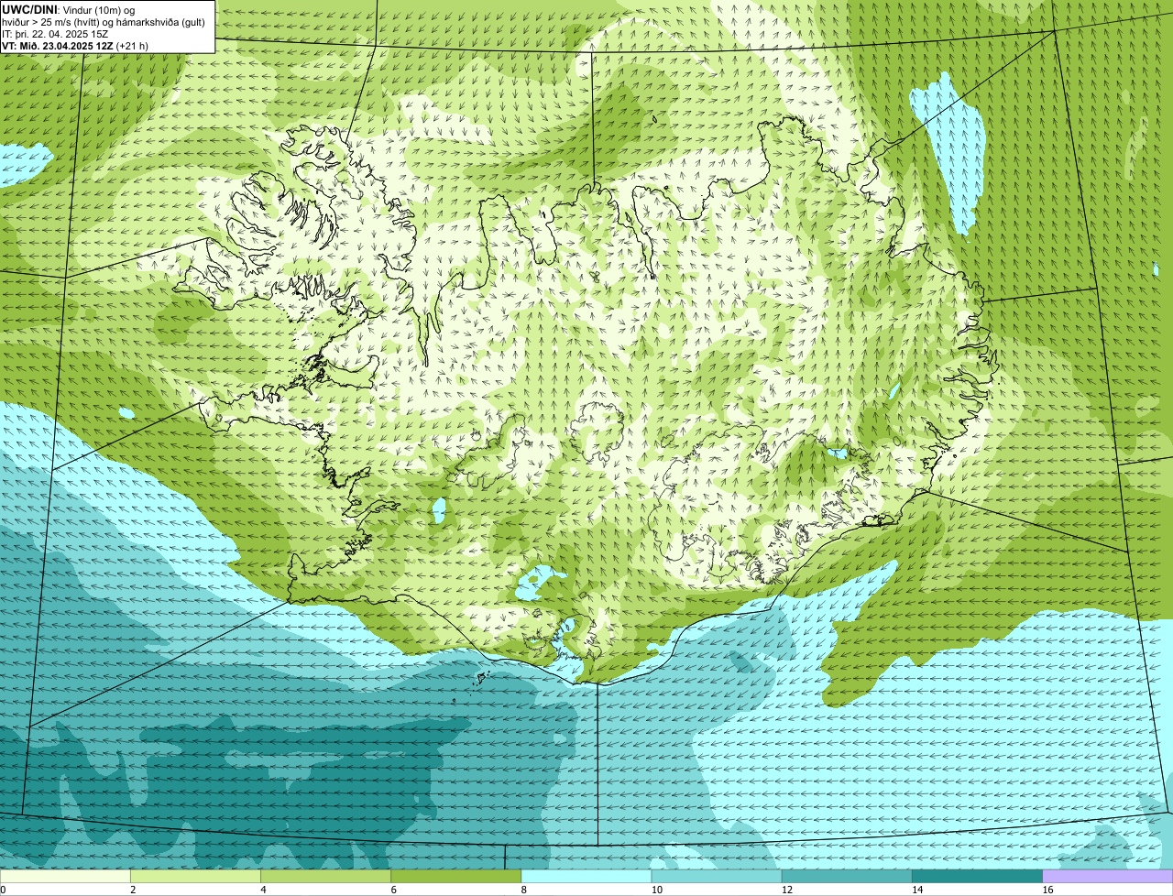Click the 12–14 m/s teal legend swatch
Viewport: 1173px width, 896px height.
[847, 876]
